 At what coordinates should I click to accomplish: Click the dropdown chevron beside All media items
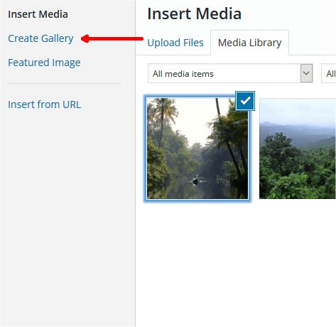306,73
